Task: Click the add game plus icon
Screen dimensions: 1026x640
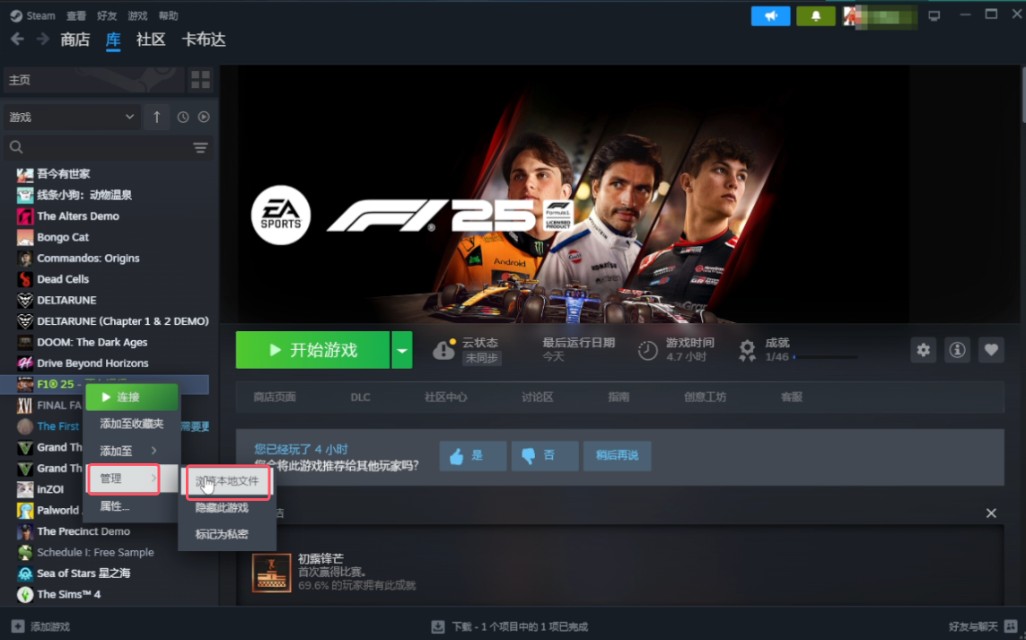Action: point(18,627)
